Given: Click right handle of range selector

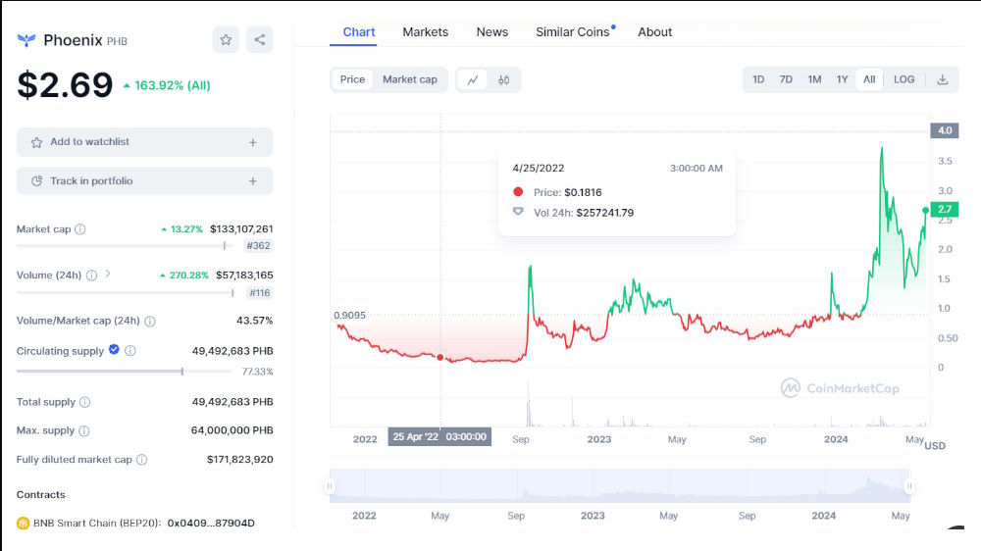Looking at the screenshot, I should pos(909,486).
